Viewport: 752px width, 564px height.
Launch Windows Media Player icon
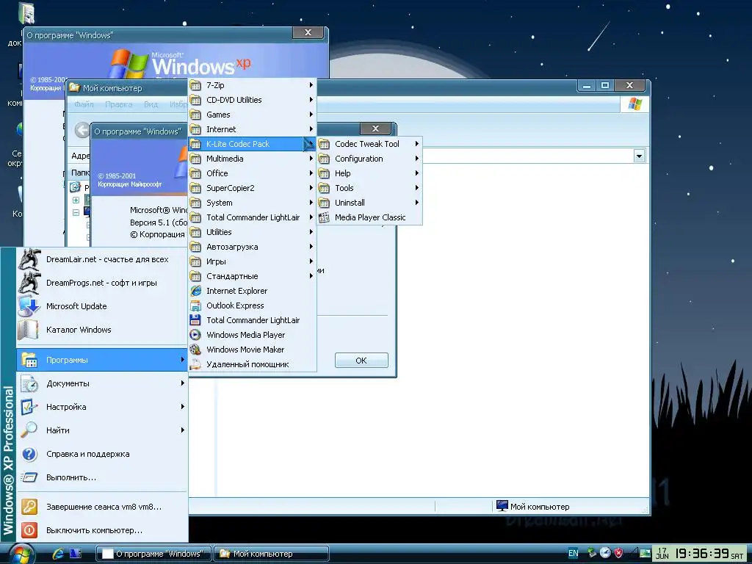pos(195,335)
